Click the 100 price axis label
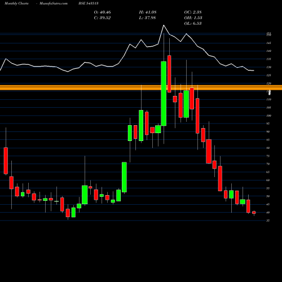The image size is (282, 282). pos(269,116)
